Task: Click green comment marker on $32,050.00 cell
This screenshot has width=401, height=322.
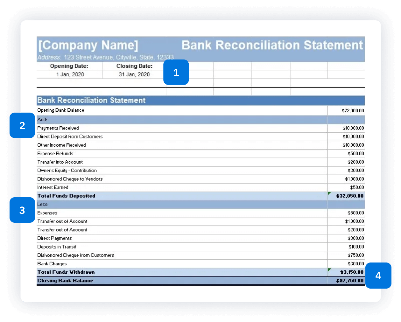Action: pos(329,193)
